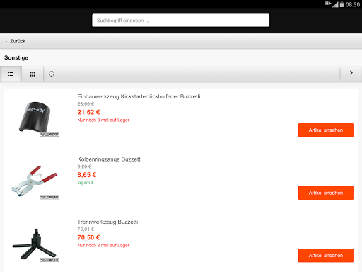View article Kolbenringzange Buzzetti
Image resolution: width=362 pixels, height=272 pixels.
pyautogui.click(x=326, y=193)
